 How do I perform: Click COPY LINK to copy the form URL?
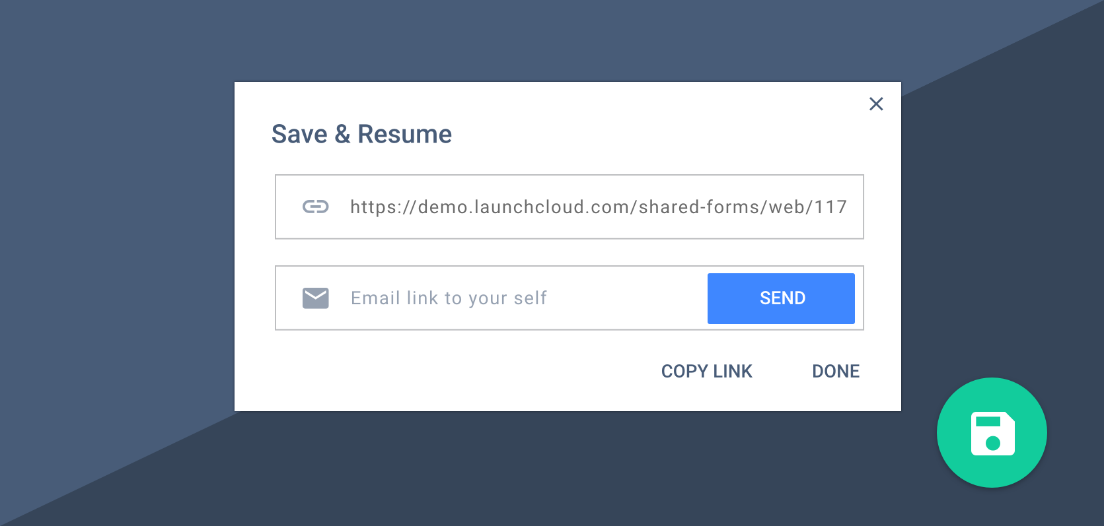pos(706,371)
